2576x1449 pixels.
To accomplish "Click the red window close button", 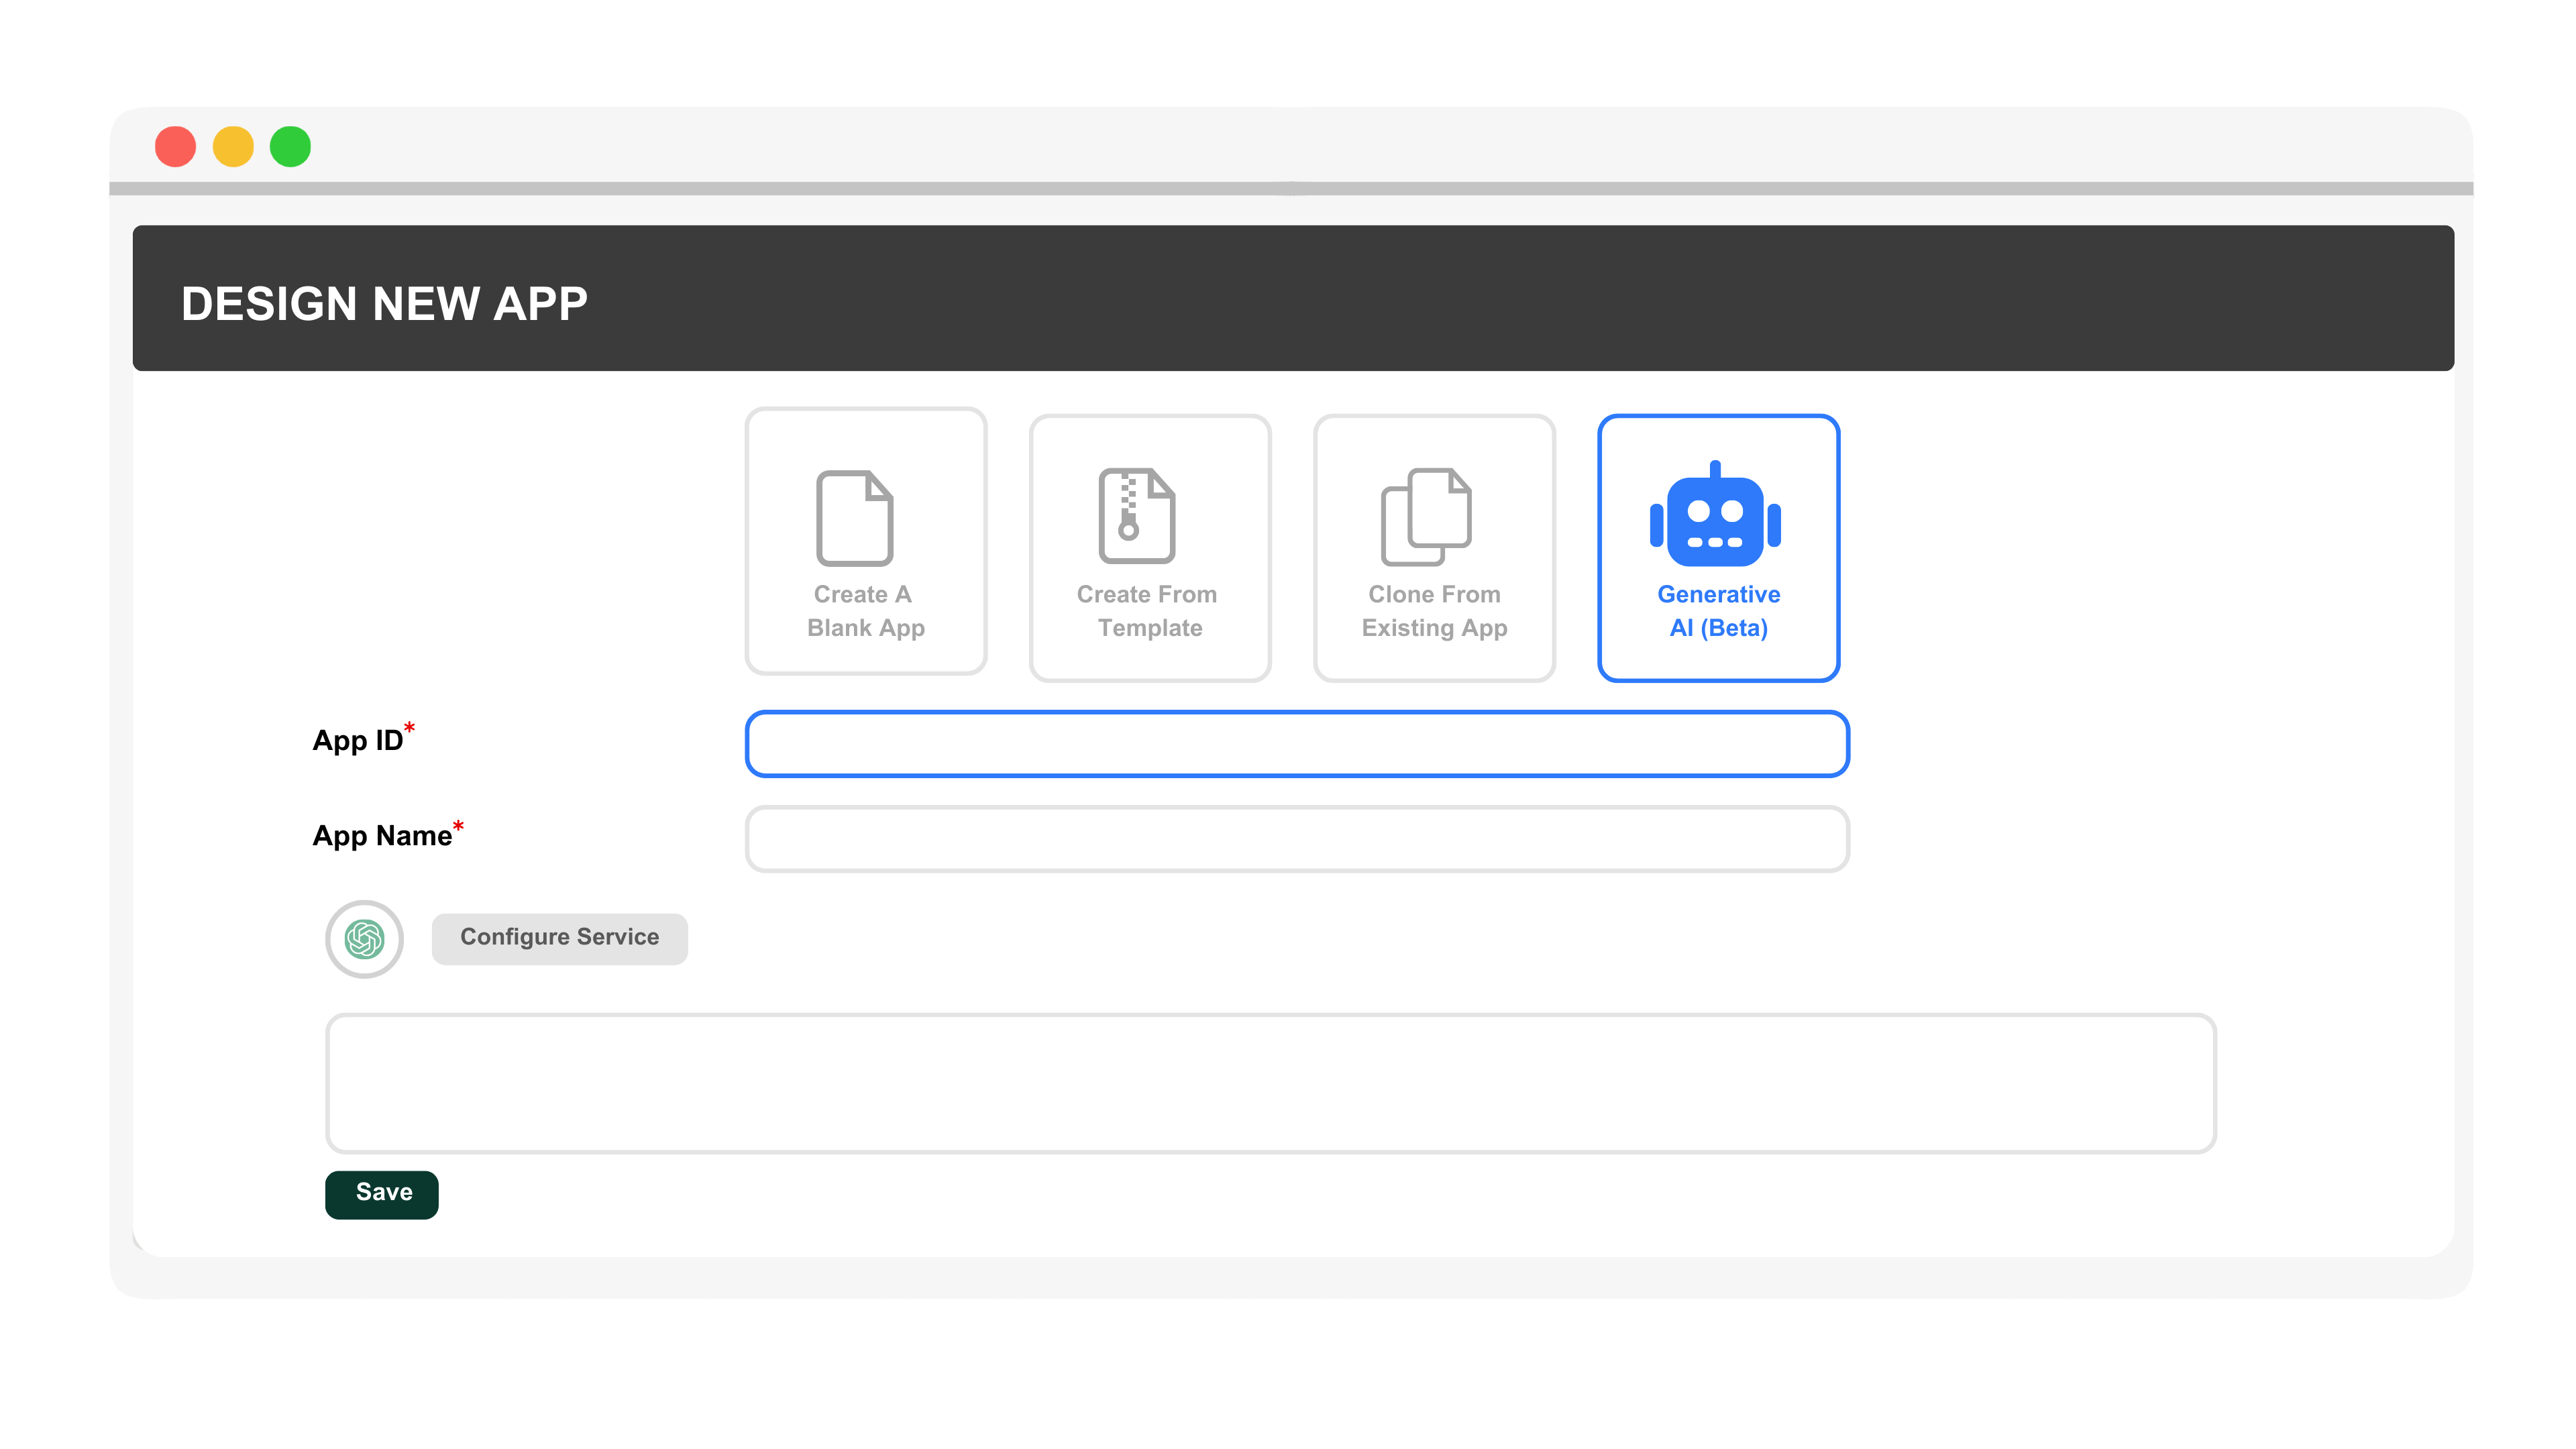I will (x=175, y=147).
